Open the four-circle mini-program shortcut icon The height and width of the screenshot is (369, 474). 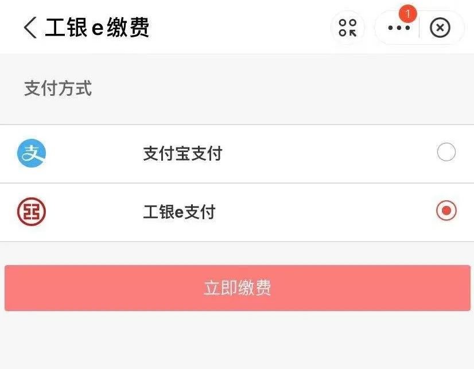tap(348, 28)
